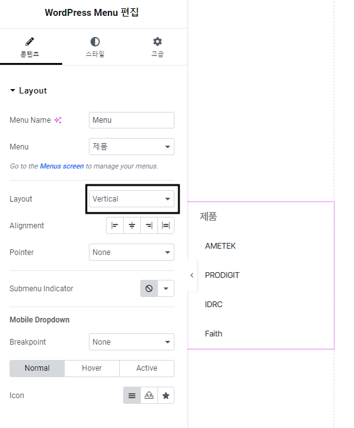Set alignment to right
The height and width of the screenshot is (428, 354).
click(149, 226)
